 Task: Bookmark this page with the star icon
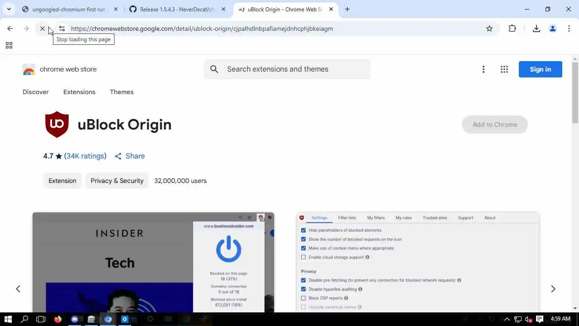point(489,29)
